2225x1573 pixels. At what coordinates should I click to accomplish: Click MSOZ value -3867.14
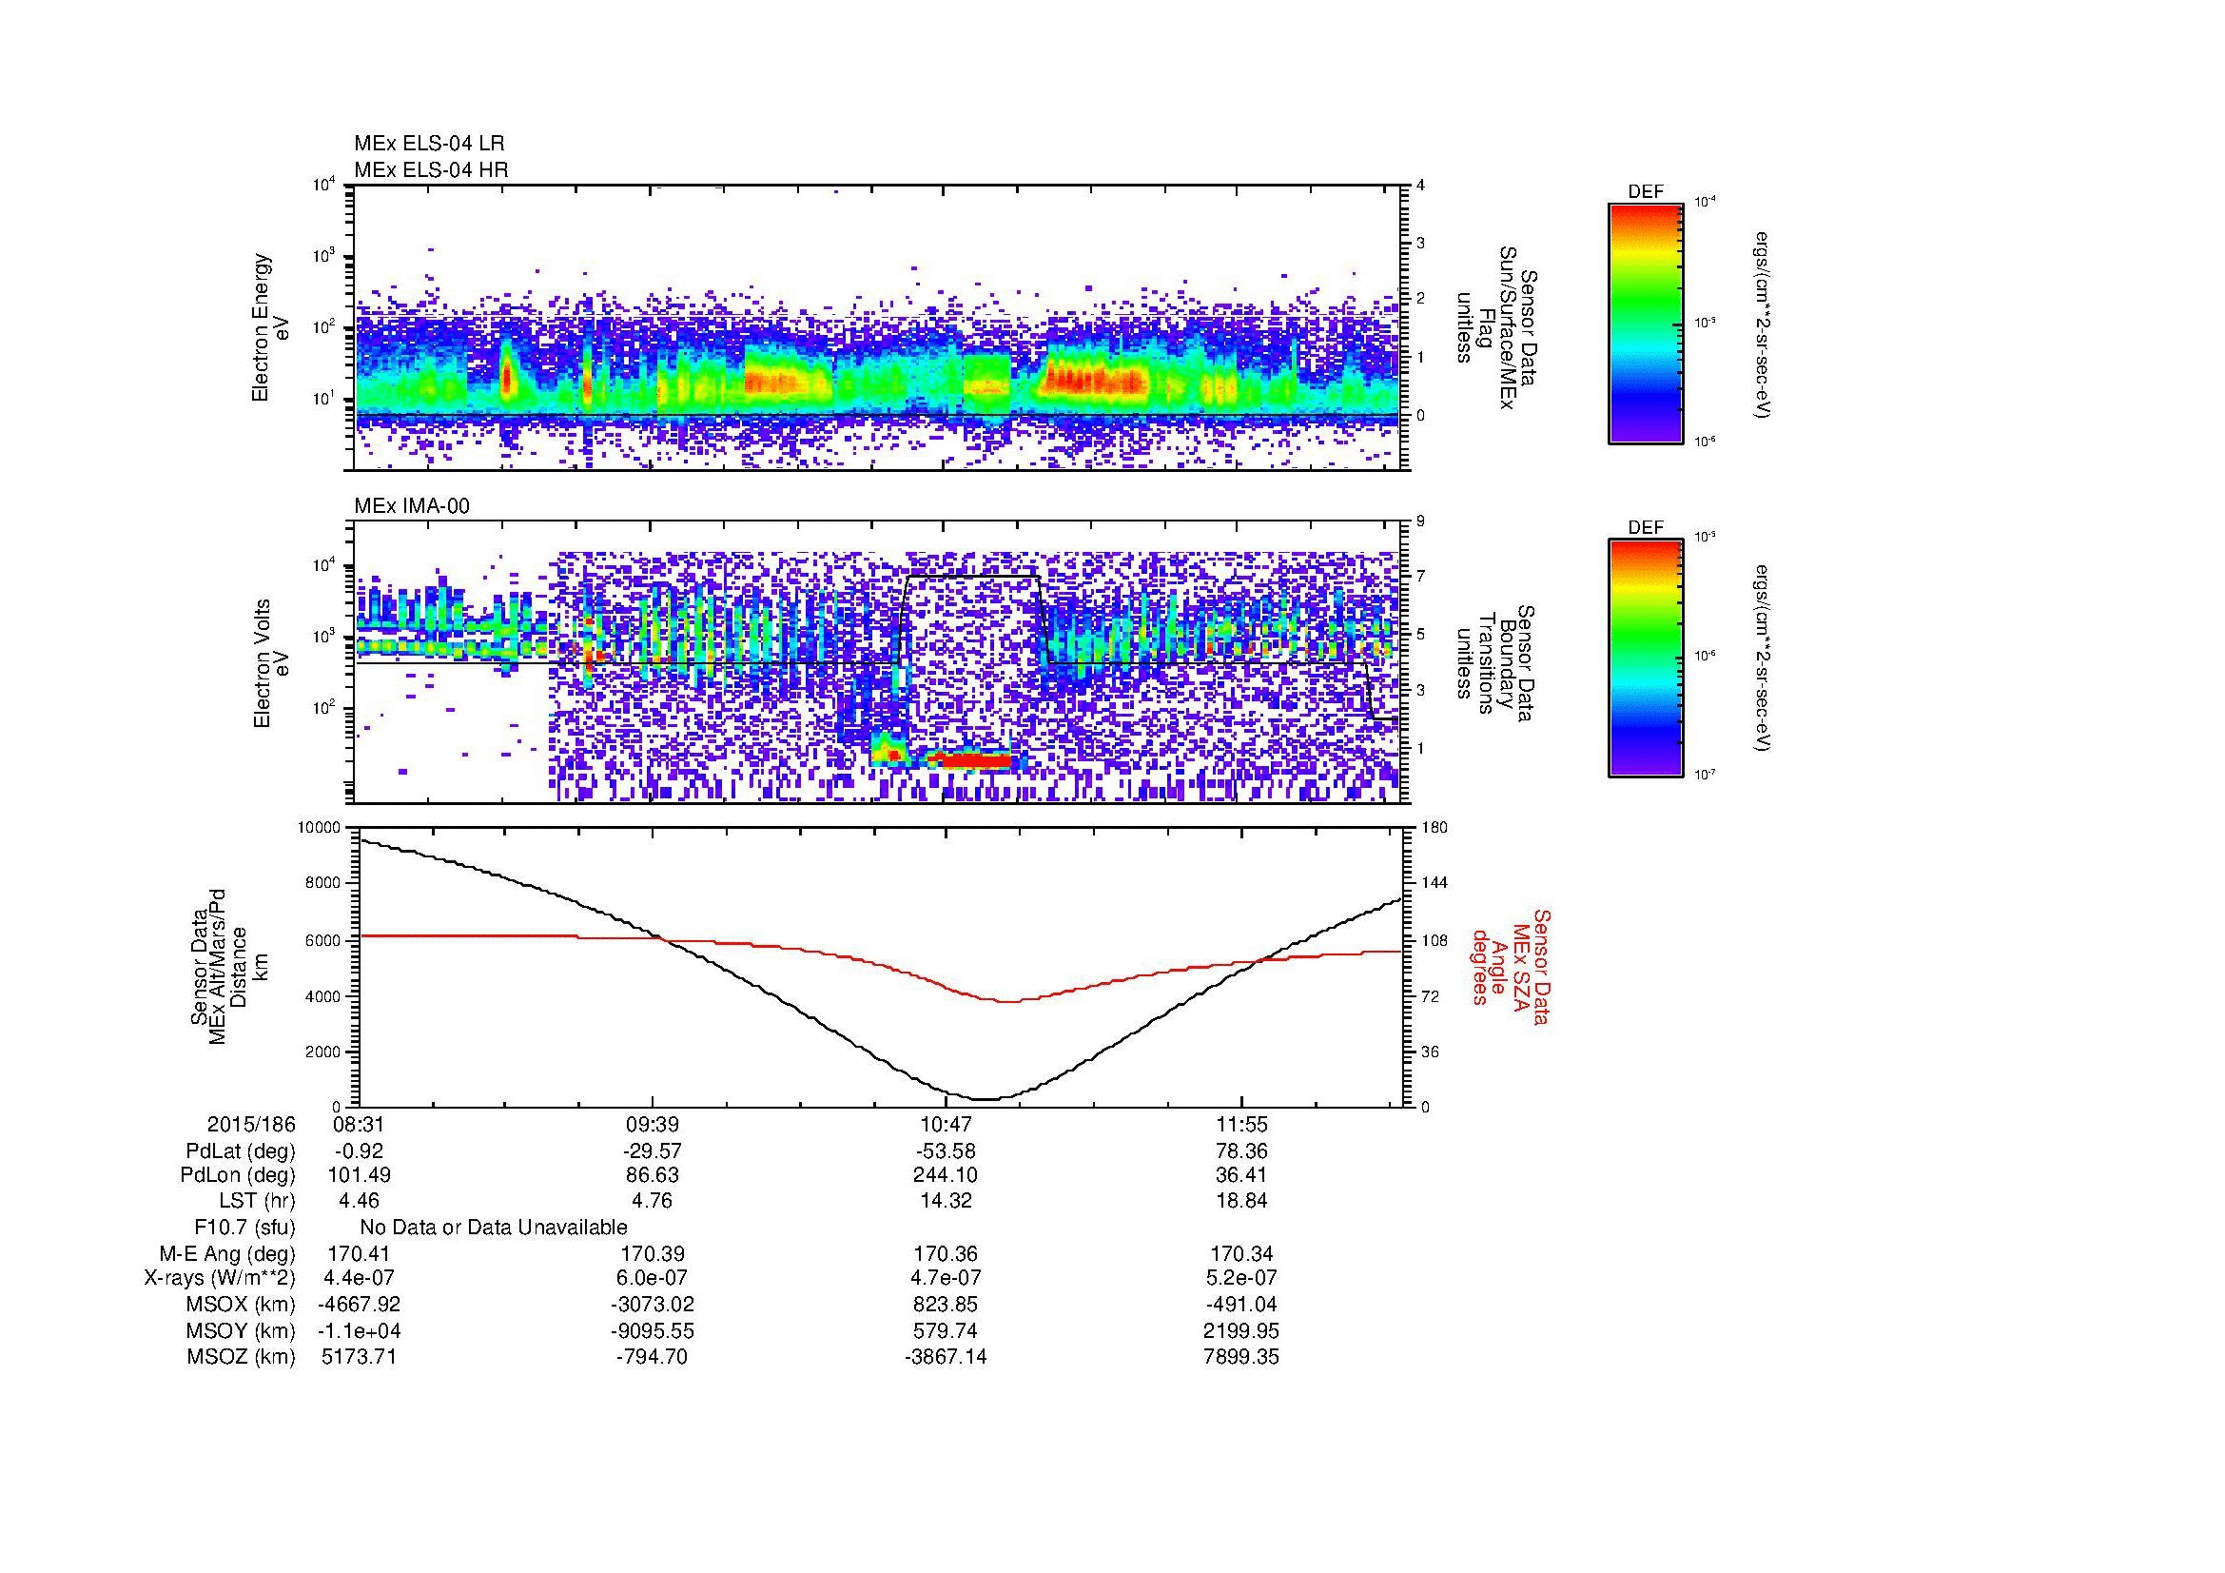point(946,1357)
